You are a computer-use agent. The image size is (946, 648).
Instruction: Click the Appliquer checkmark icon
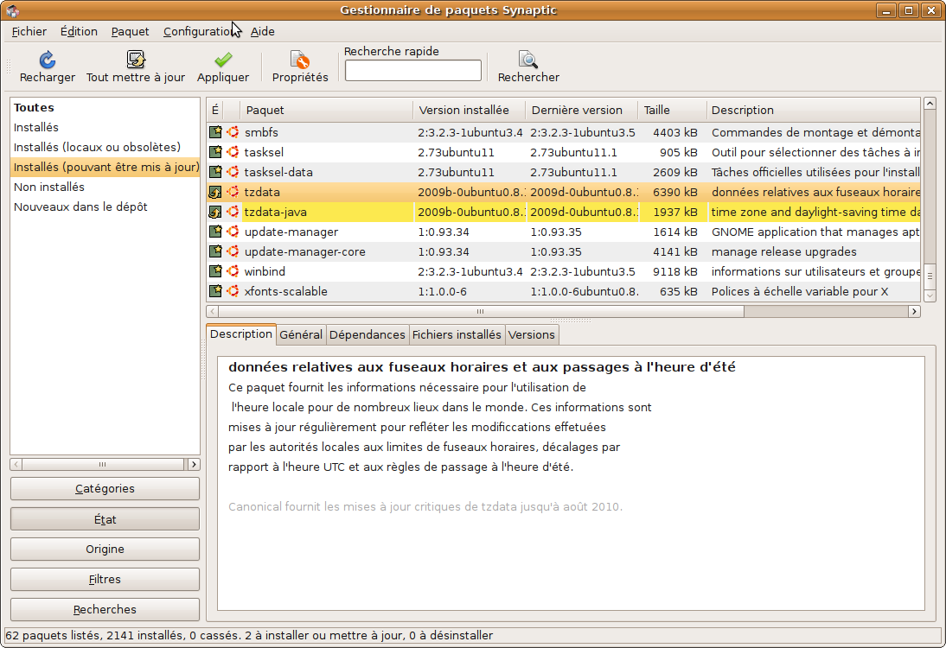pos(222,60)
